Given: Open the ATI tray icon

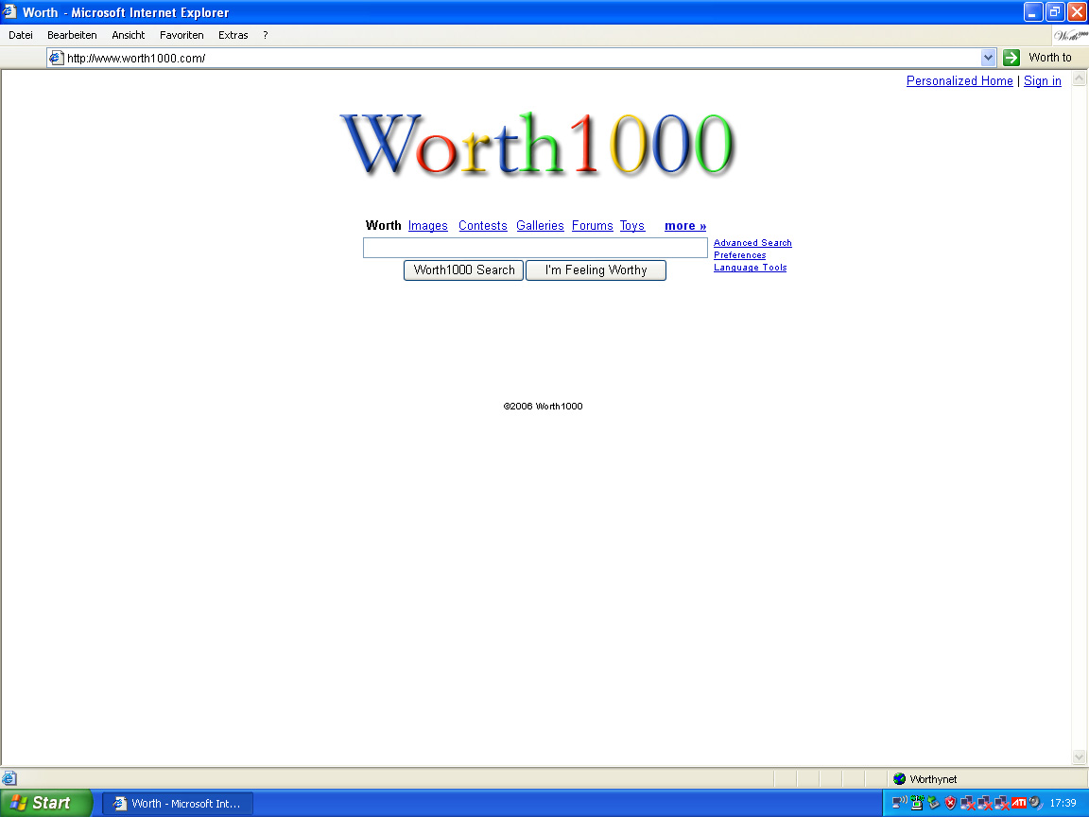Looking at the screenshot, I should pos(1019,803).
